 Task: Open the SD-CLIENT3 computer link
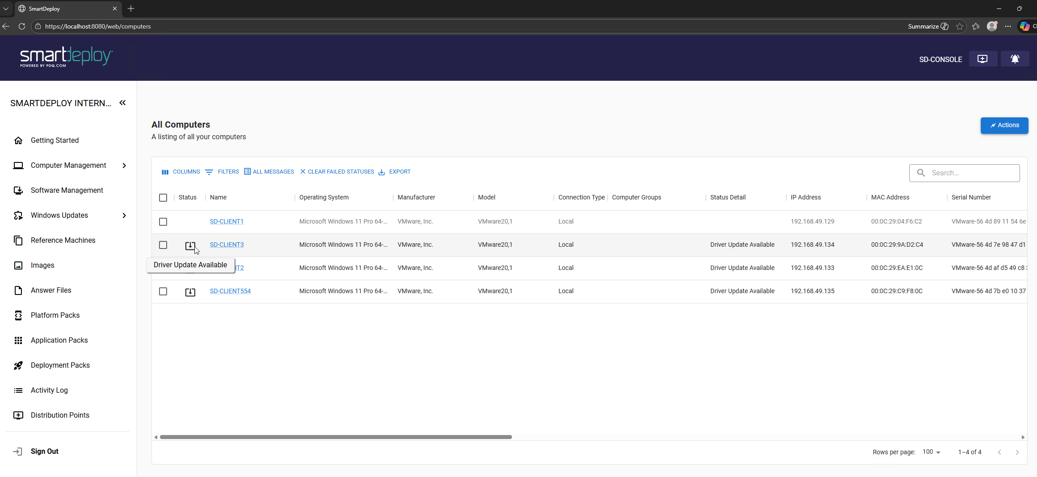pyautogui.click(x=227, y=245)
